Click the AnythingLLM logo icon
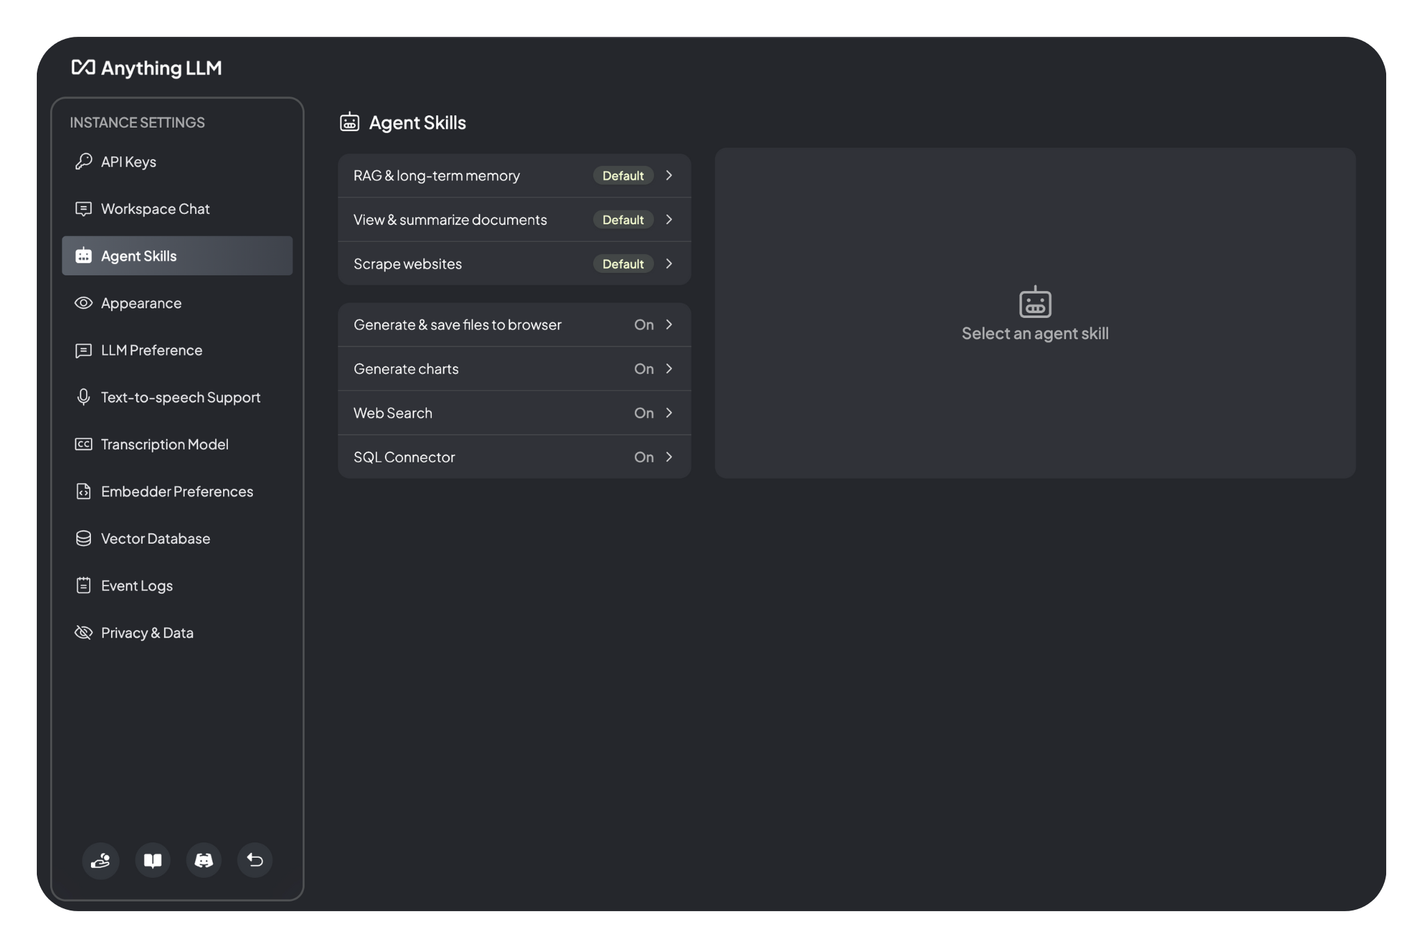The image size is (1423, 948). [x=83, y=67]
